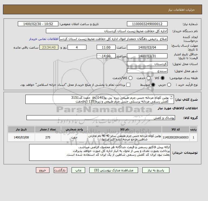The image size is (208, 201).
Task: Click the unit cell جفت
Action: [74, 137]
